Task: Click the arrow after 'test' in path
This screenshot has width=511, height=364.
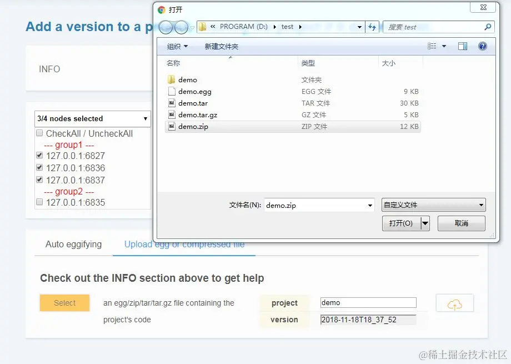Action: 300,27
